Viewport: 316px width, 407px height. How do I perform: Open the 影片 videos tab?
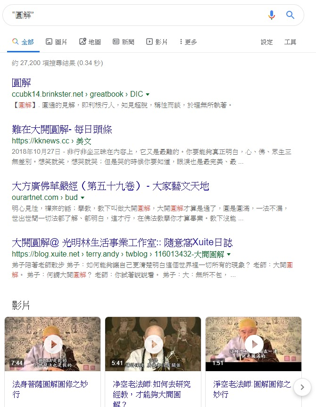pos(157,42)
